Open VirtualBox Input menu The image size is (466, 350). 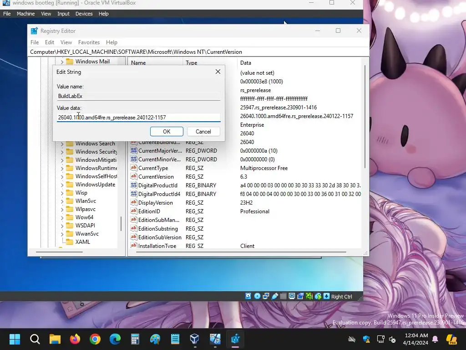(63, 14)
